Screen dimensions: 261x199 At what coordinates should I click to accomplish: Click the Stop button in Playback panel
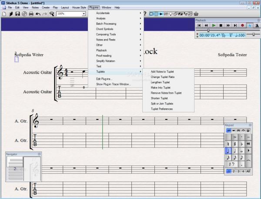click(221, 26)
